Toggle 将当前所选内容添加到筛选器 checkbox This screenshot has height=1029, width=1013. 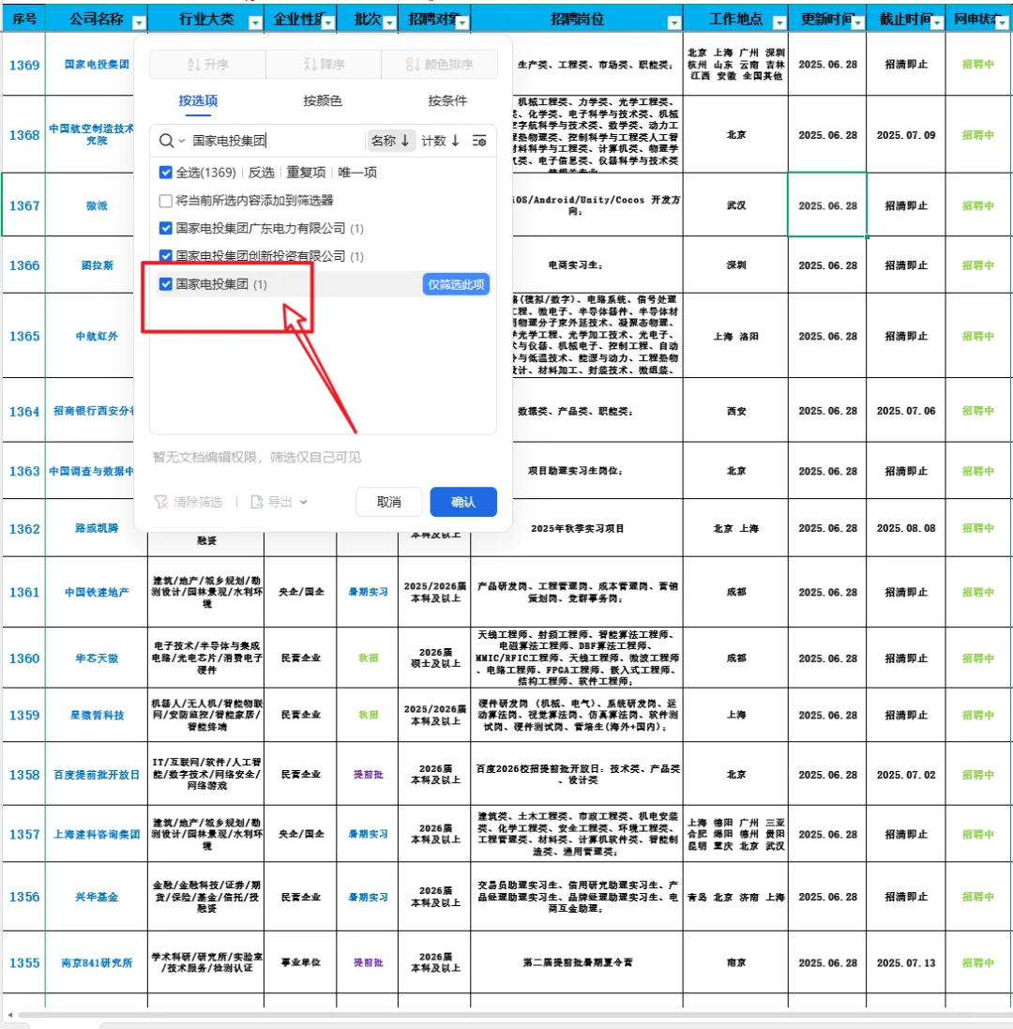[165, 200]
